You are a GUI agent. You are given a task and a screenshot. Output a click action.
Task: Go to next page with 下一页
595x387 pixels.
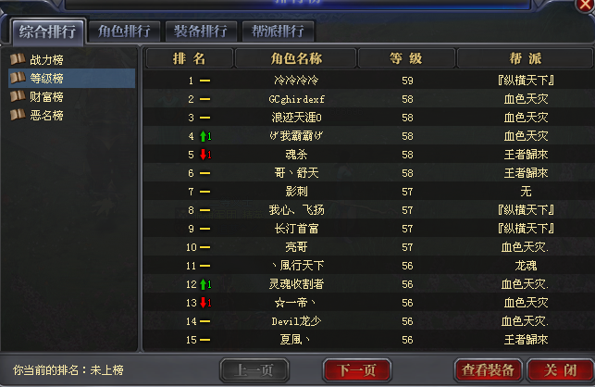[356, 370]
